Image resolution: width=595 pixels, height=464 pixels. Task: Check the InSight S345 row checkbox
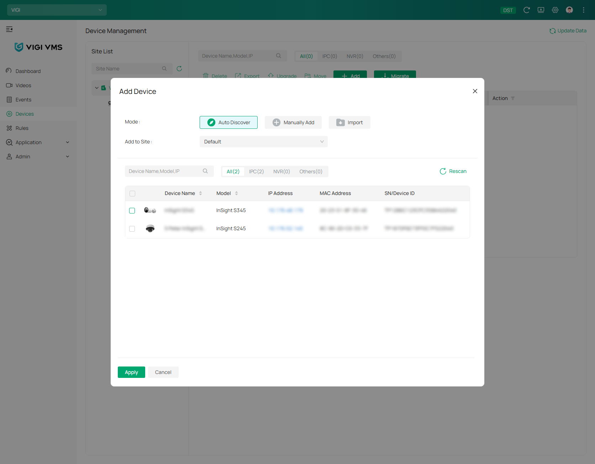pyautogui.click(x=132, y=211)
